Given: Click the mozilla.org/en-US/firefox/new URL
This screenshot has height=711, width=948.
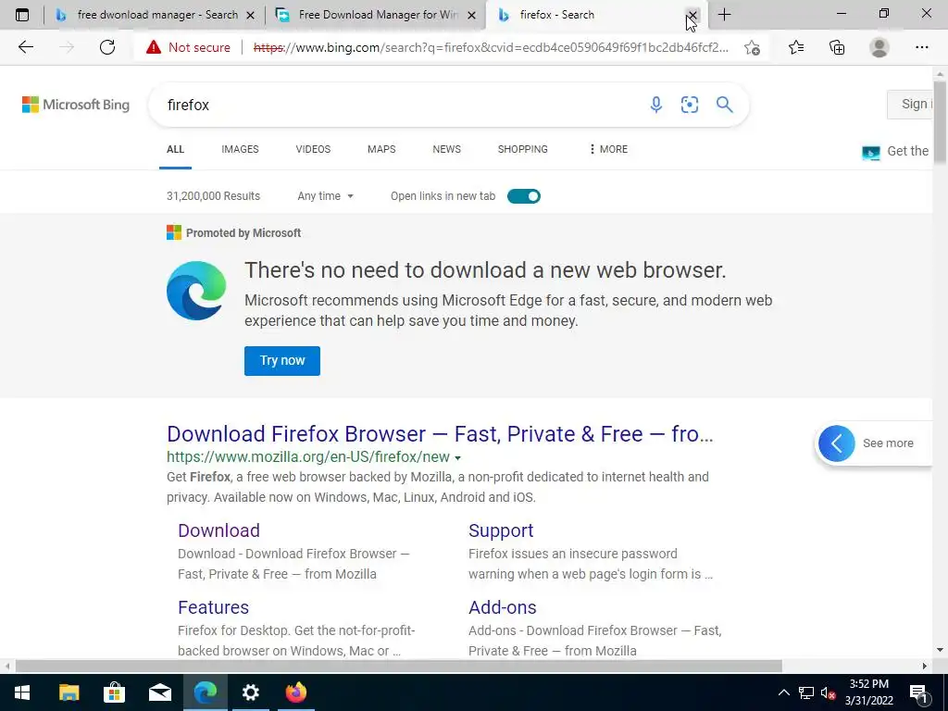Looking at the screenshot, I should coord(308,457).
